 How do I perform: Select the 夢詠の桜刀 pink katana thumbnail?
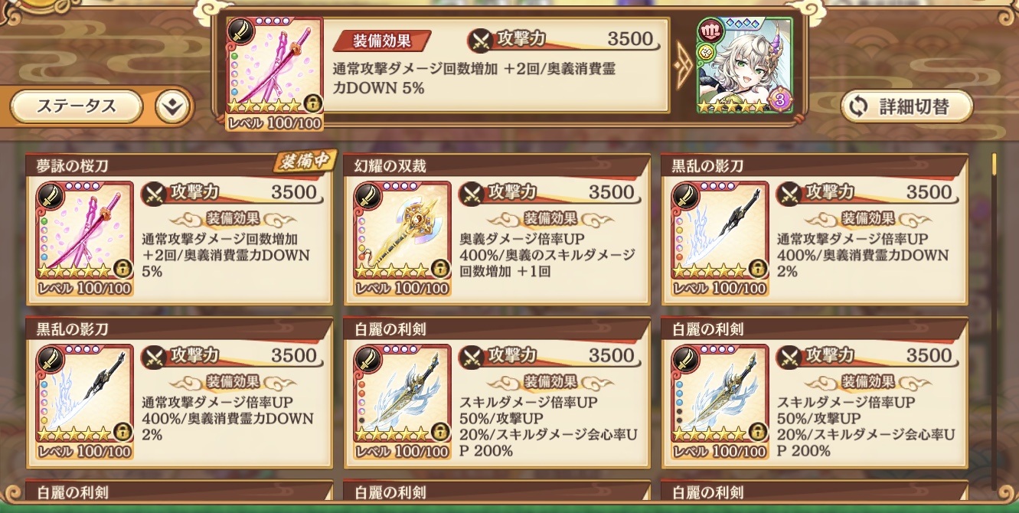(84, 238)
